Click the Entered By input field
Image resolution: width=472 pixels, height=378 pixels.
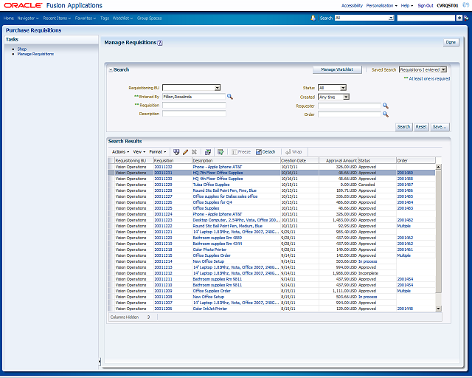click(194, 97)
